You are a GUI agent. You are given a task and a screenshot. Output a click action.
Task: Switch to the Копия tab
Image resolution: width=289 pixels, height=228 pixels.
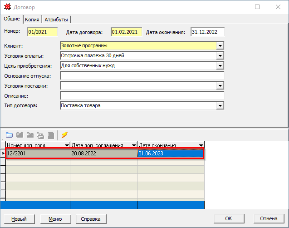click(32, 20)
